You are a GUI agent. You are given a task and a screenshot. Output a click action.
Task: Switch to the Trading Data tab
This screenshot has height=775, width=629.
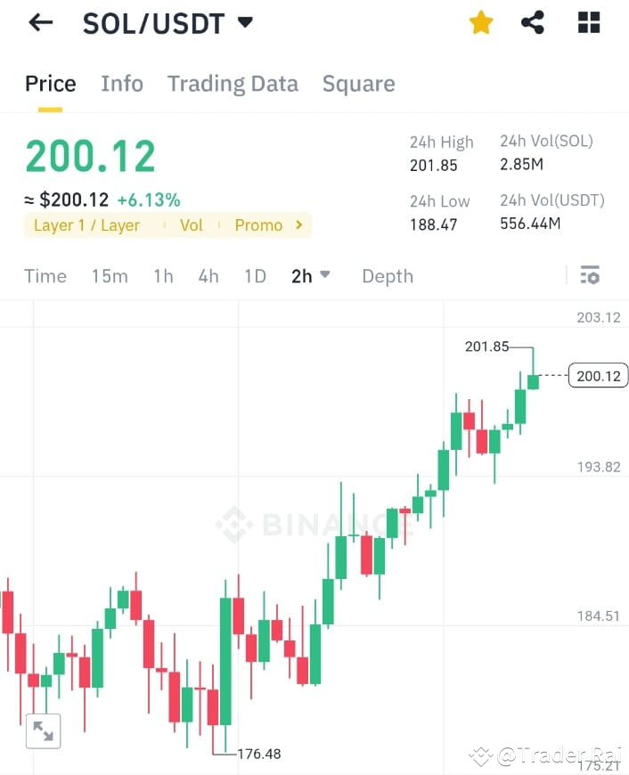click(x=233, y=83)
